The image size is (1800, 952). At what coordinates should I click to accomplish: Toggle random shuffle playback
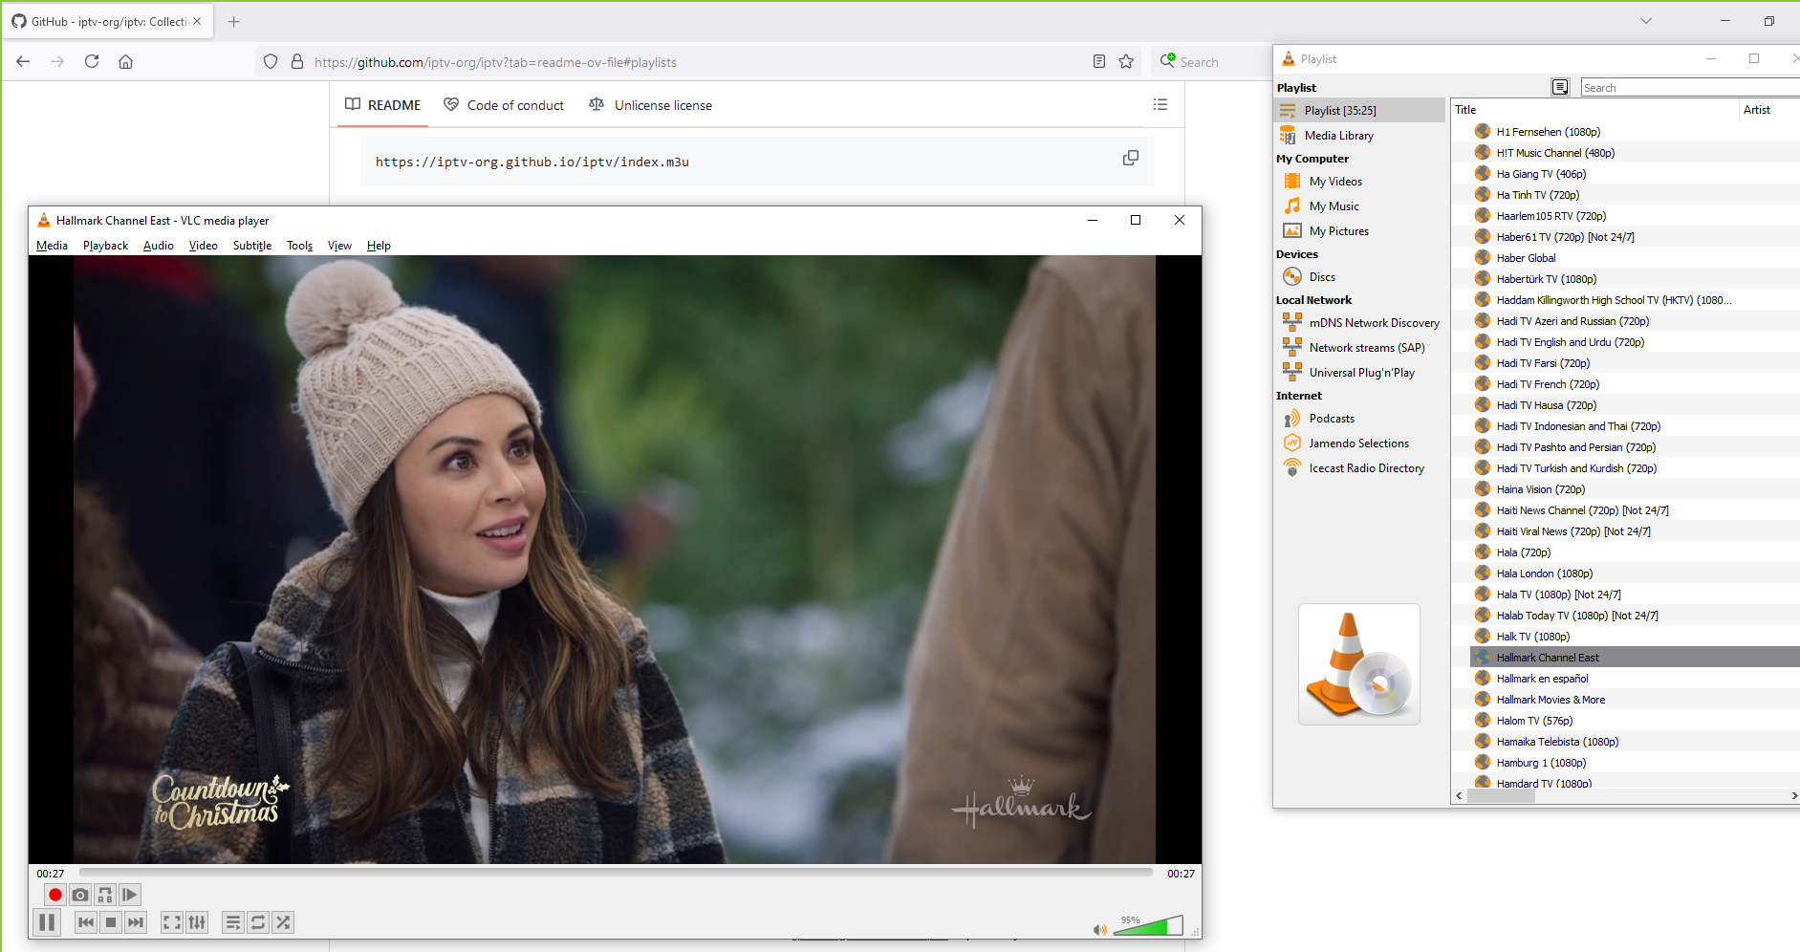283,922
